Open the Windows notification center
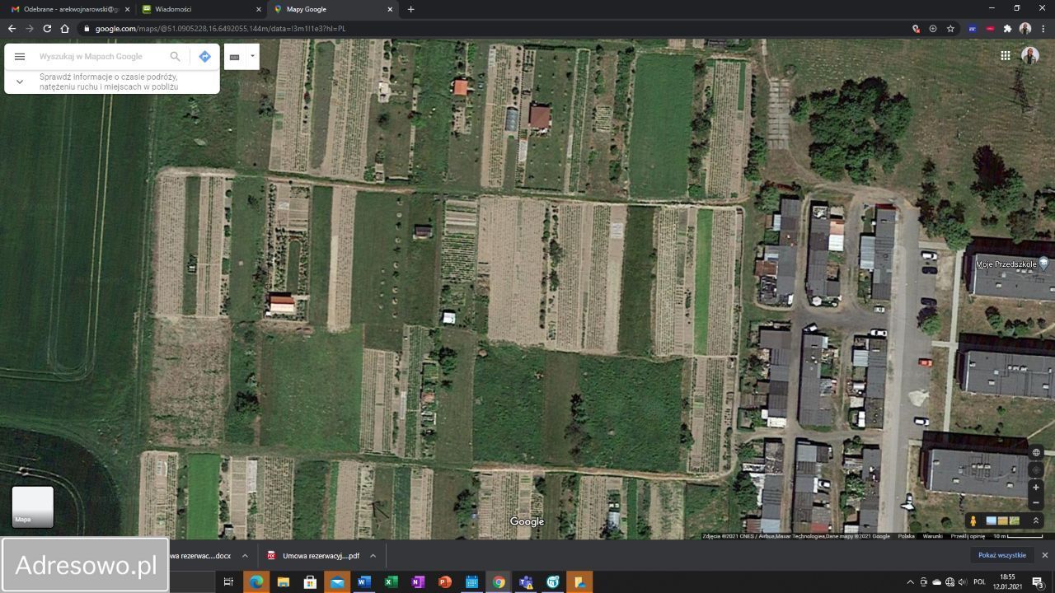This screenshot has height=593, width=1055. (1038, 582)
